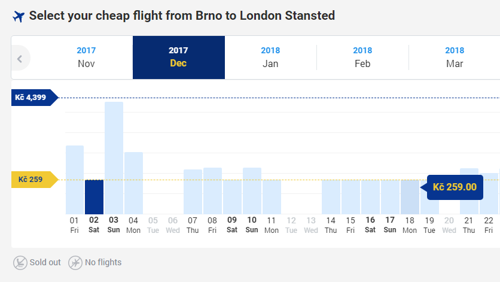The height and width of the screenshot is (282, 500).
Task: Click the airplane icon beside the heading
Action: click(x=19, y=16)
